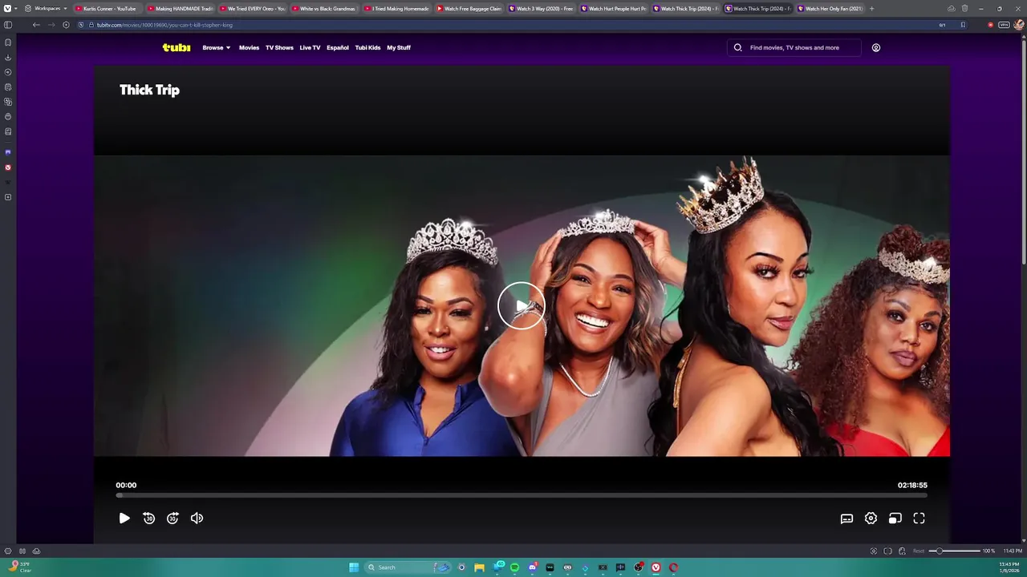Toggle the VPN button
The image size is (1027, 577).
pyautogui.click(x=1004, y=25)
